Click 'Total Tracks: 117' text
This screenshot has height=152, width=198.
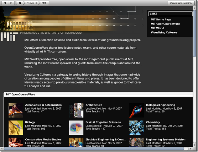click(96, 129)
